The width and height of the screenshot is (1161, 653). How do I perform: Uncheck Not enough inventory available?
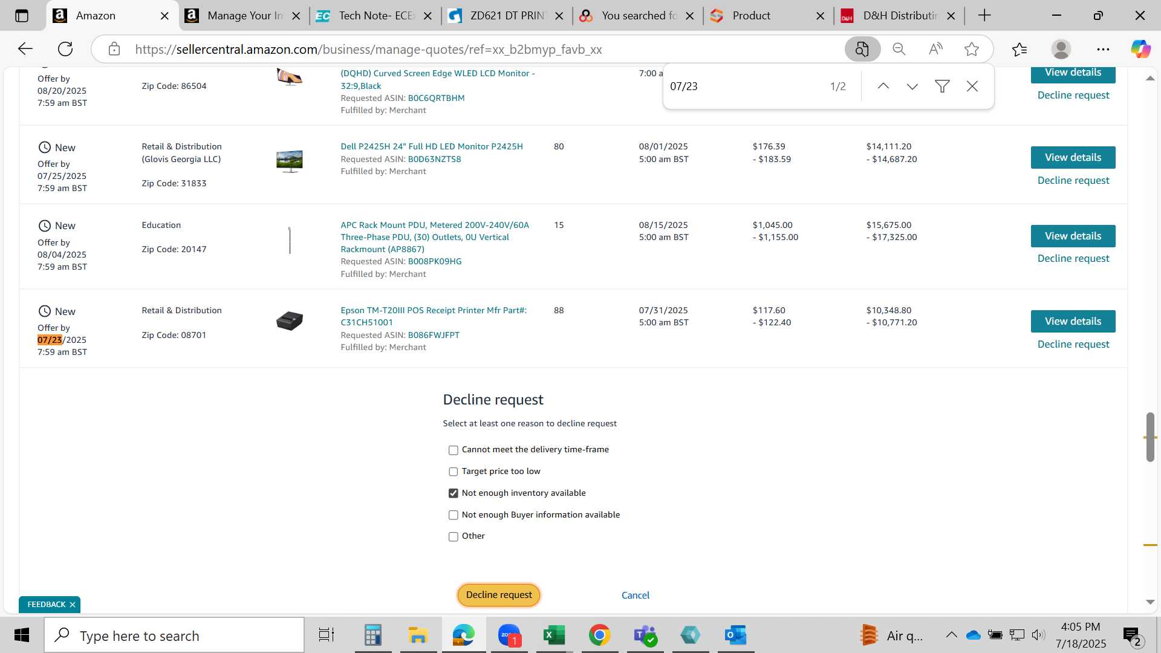click(x=454, y=493)
